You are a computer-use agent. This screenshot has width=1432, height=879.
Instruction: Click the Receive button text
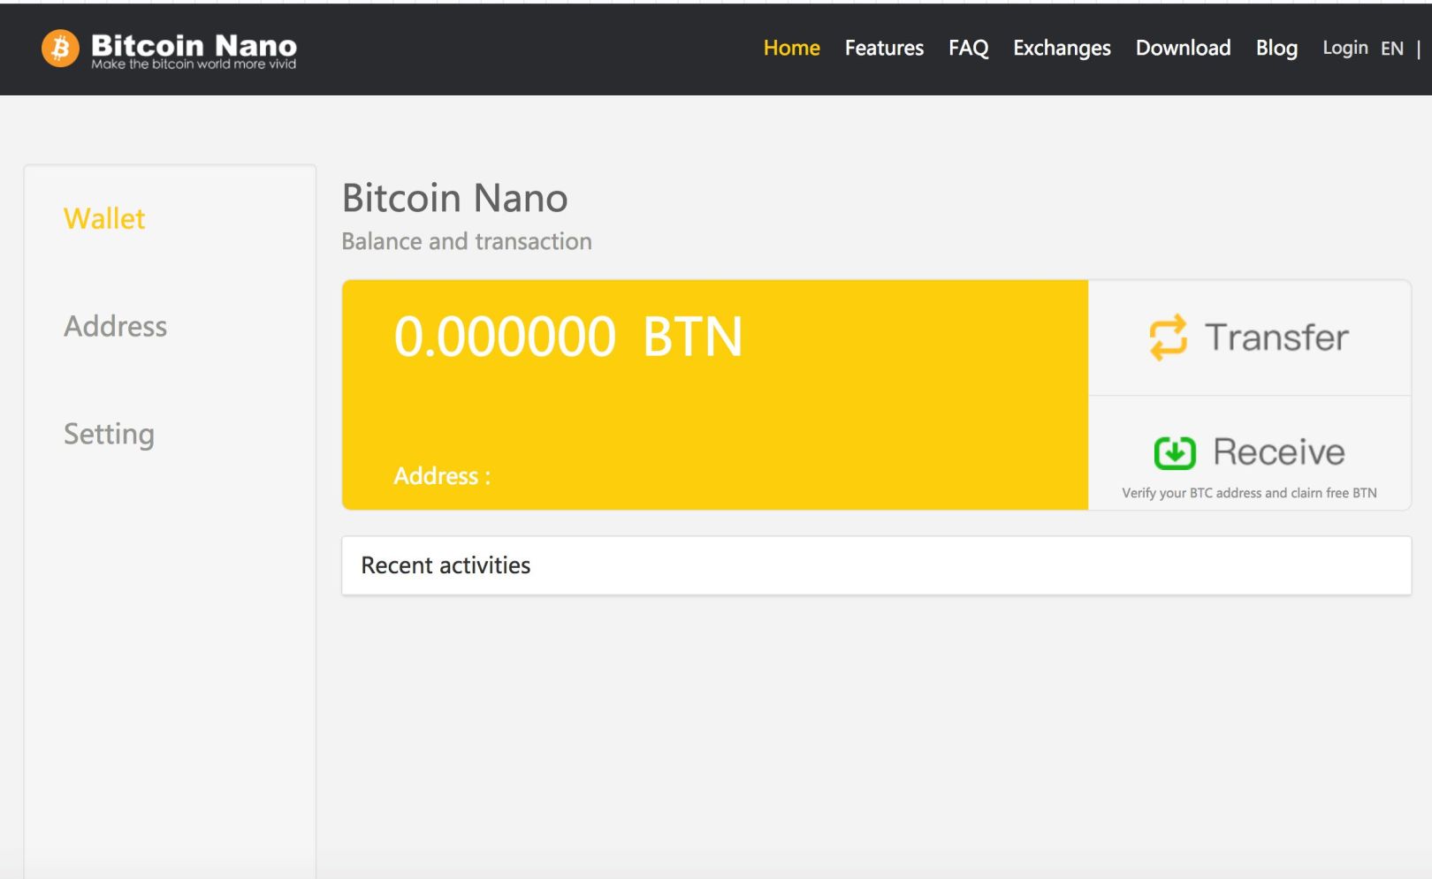(x=1279, y=452)
